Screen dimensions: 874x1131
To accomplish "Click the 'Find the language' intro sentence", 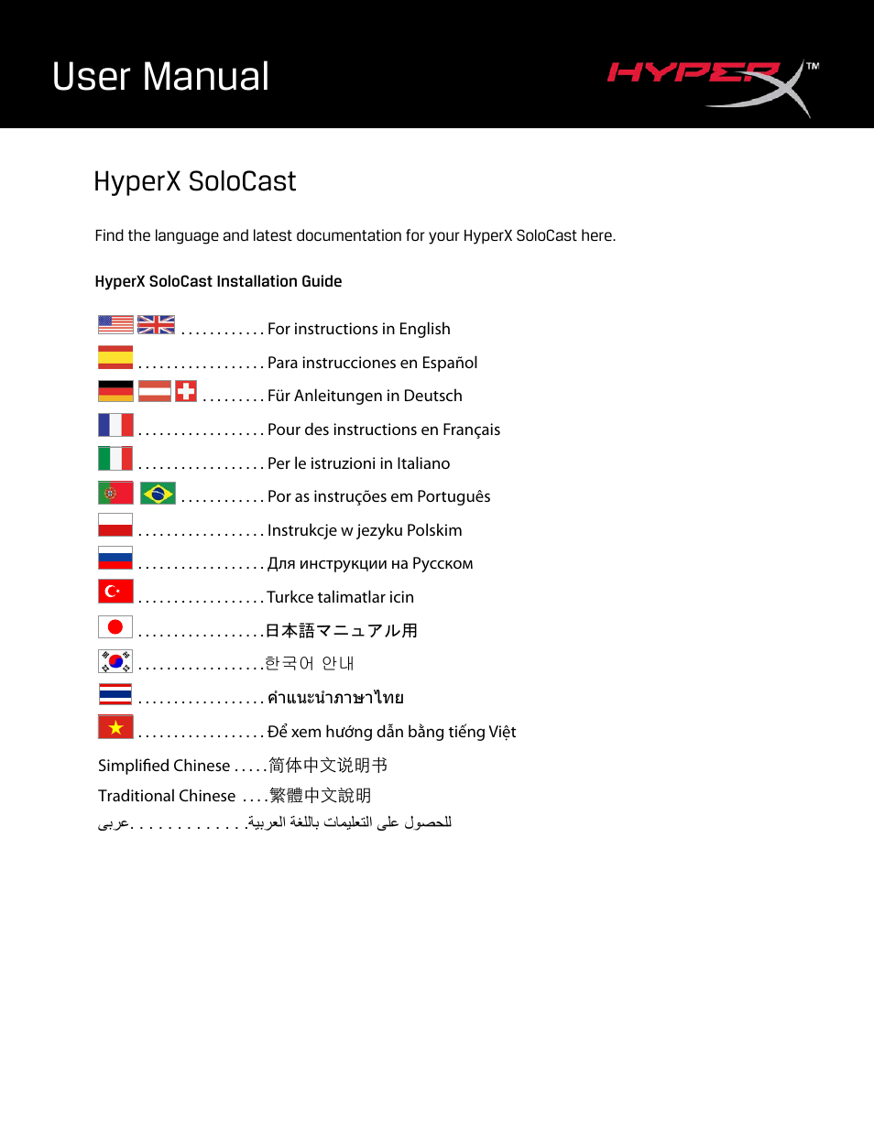I will 355,235.
